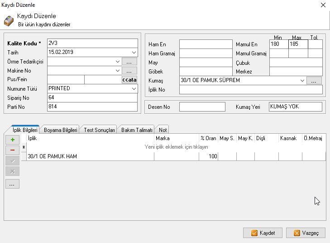This screenshot has width=330, height=243.
Task: Select the Bakım Talimatı tab
Action: coord(137,130)
